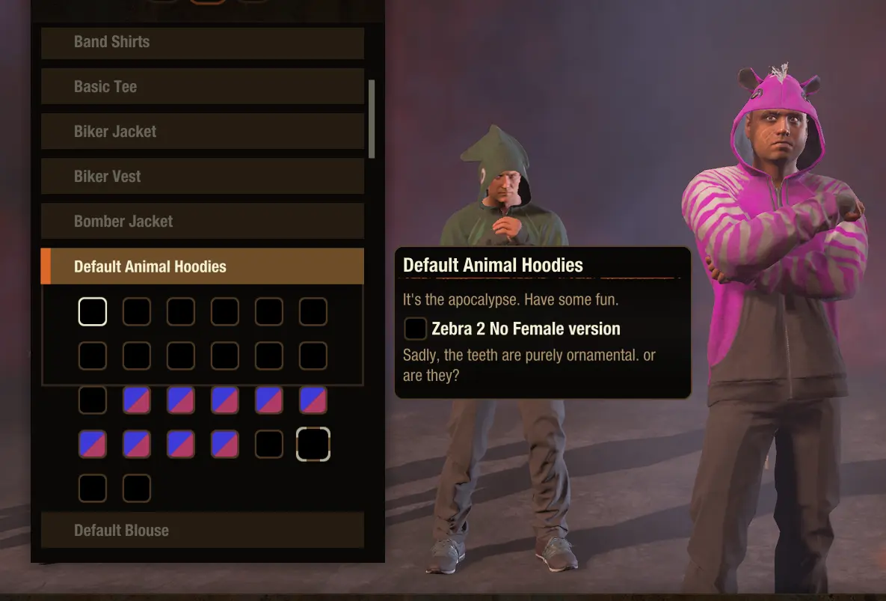Choose the last black swatch in the bottom row
This screenshot has width=886, height=601.
coord(137,488)
